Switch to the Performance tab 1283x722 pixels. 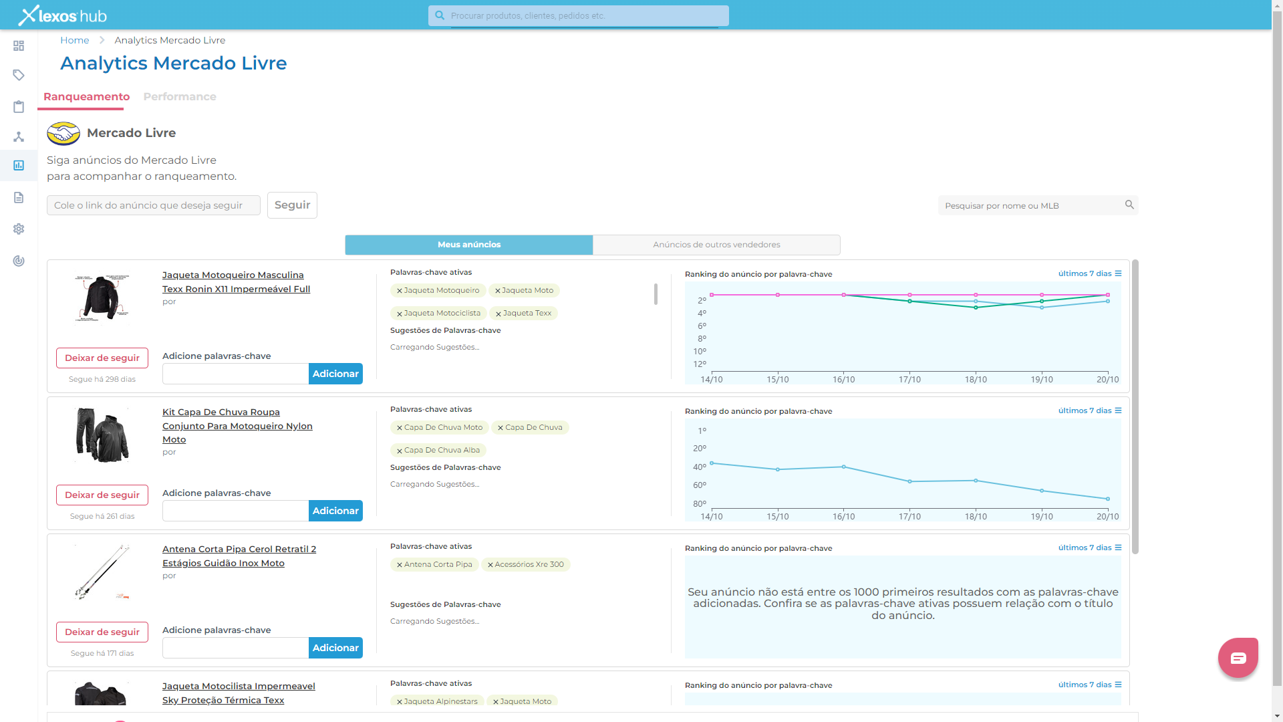(179, 96)
